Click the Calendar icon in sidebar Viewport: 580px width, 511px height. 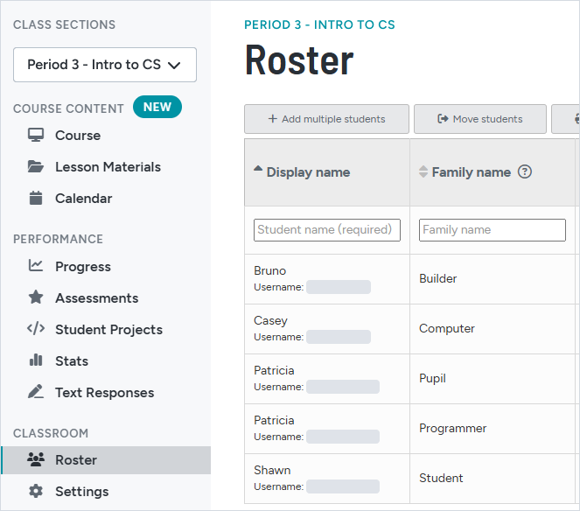click(36, 198)
